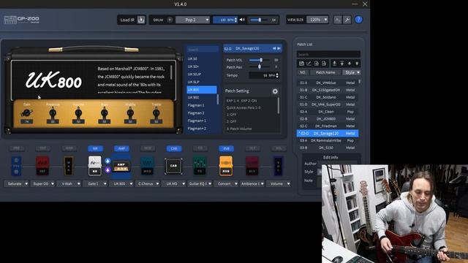Click the drum tempo BPM stepper arrows
The image size is (468, 263).
pos(235,20)
